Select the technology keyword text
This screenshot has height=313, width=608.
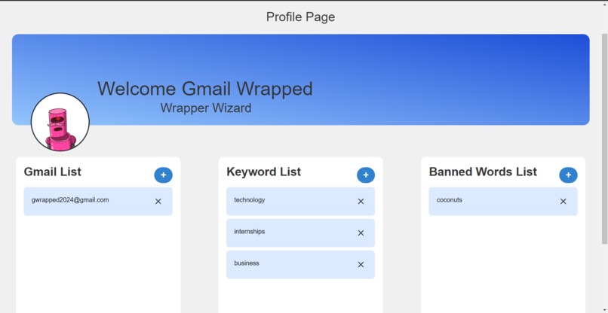250,200
